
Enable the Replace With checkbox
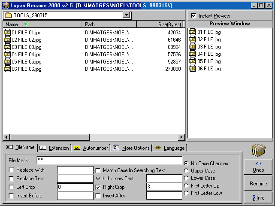tap(11, 170)
